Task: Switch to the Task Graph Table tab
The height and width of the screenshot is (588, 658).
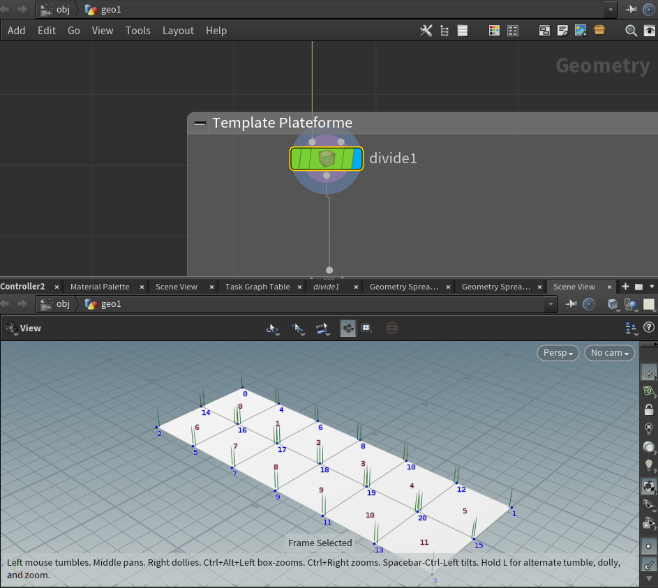Action: [257, 287]
